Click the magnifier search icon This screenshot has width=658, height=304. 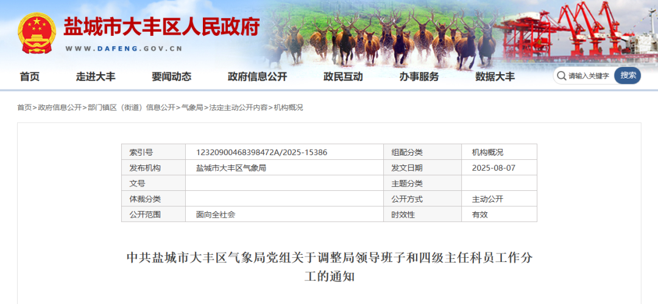(x=562, y=76)
